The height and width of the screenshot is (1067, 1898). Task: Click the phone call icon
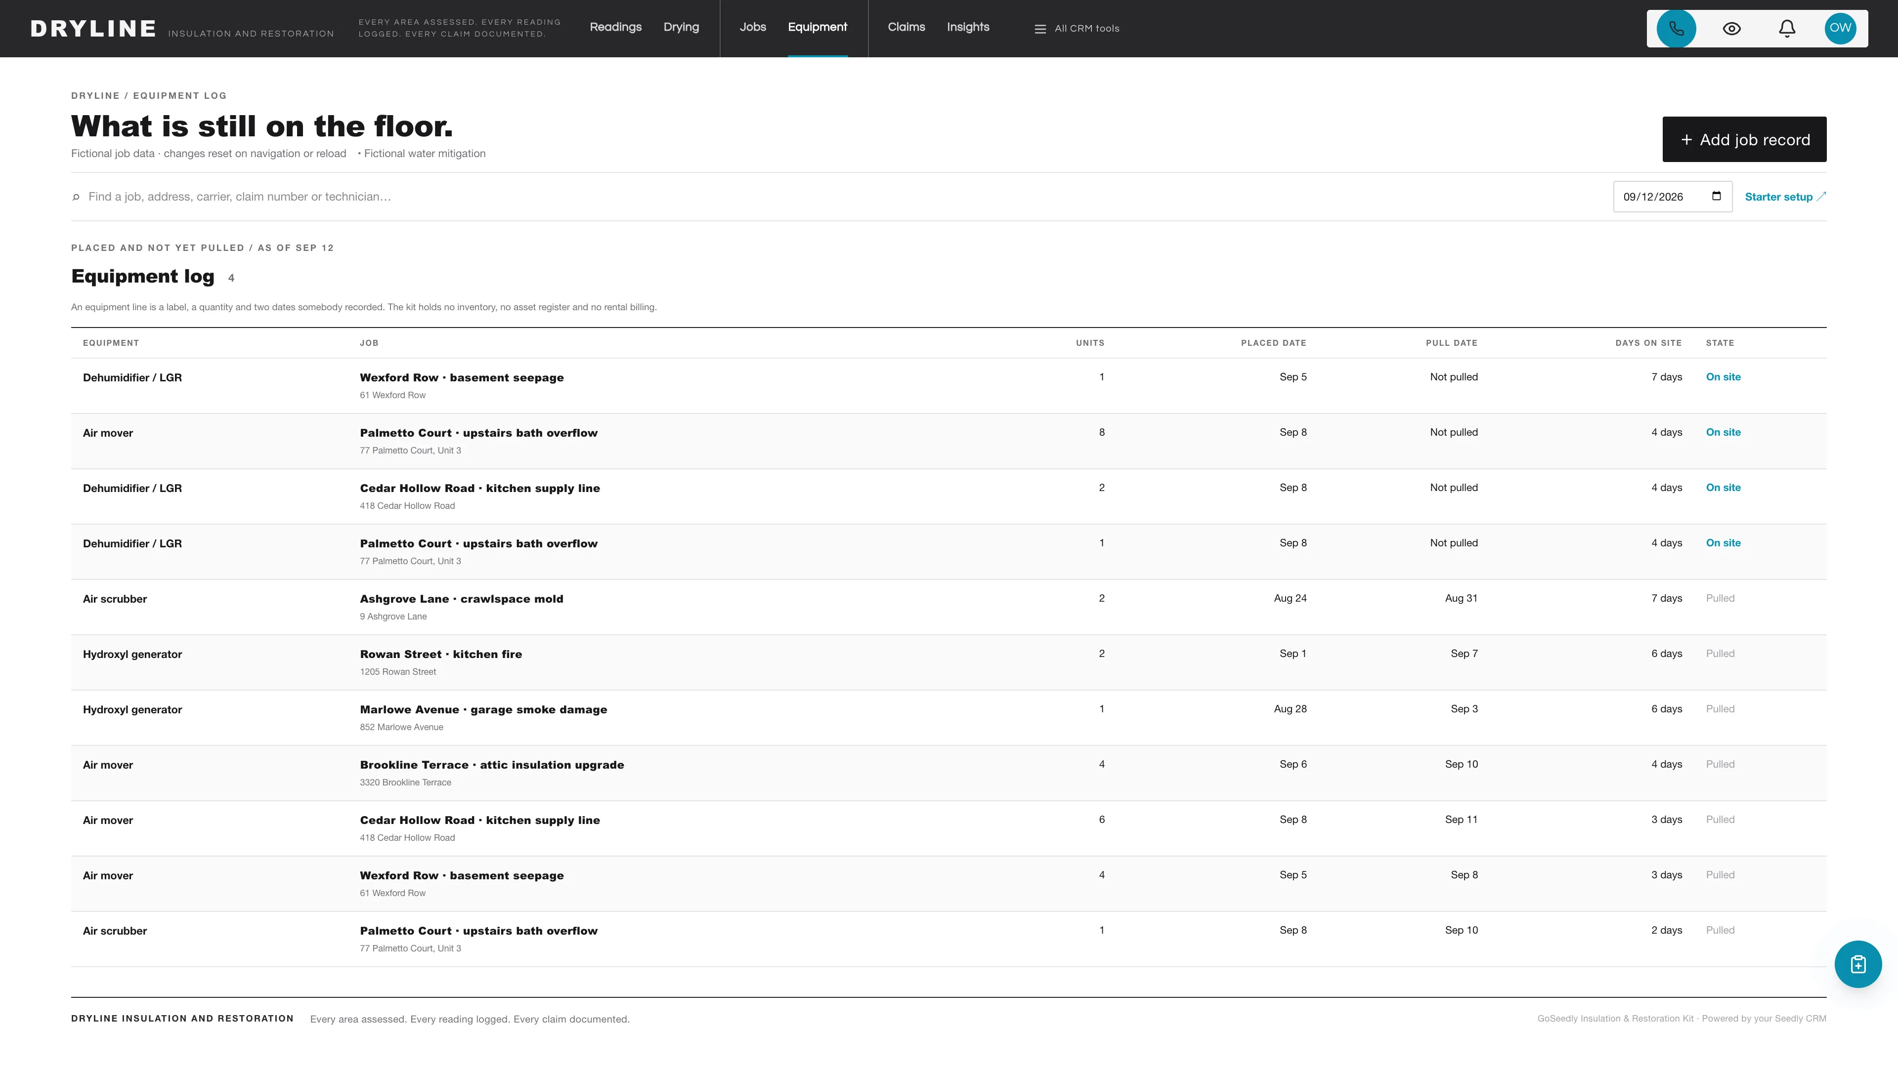[1676, 29]
